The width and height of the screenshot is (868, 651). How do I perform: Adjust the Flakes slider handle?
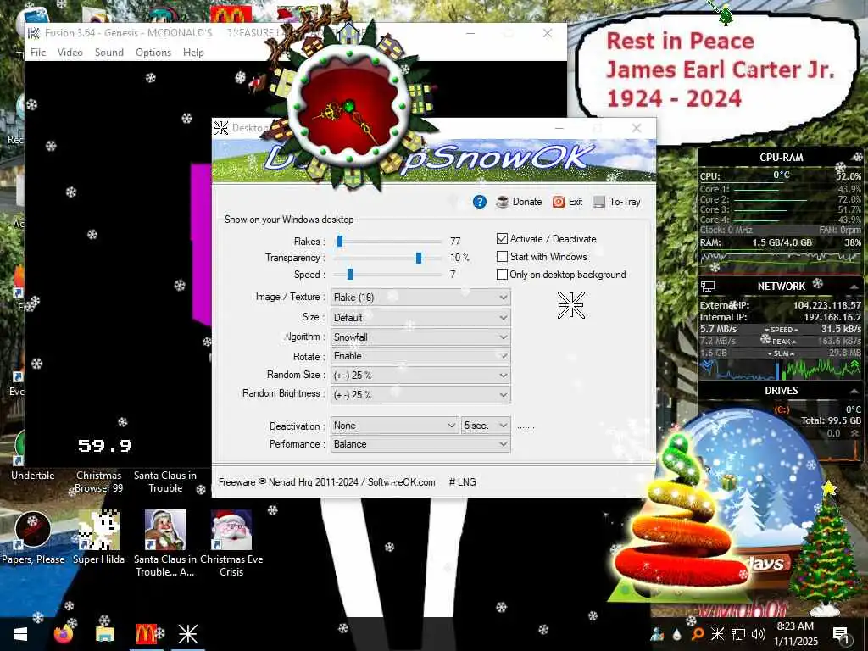[340, 241]
